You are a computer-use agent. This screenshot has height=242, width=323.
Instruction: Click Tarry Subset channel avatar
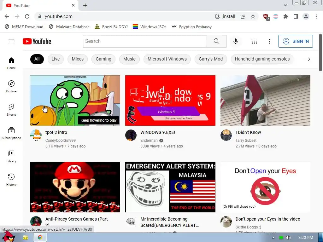226,135
